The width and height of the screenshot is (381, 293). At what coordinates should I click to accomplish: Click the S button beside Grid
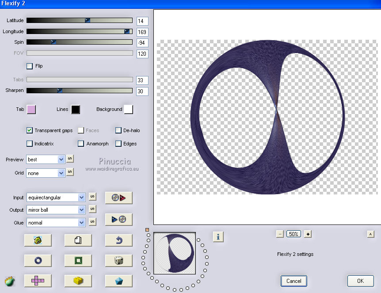(x=70, y=172)
